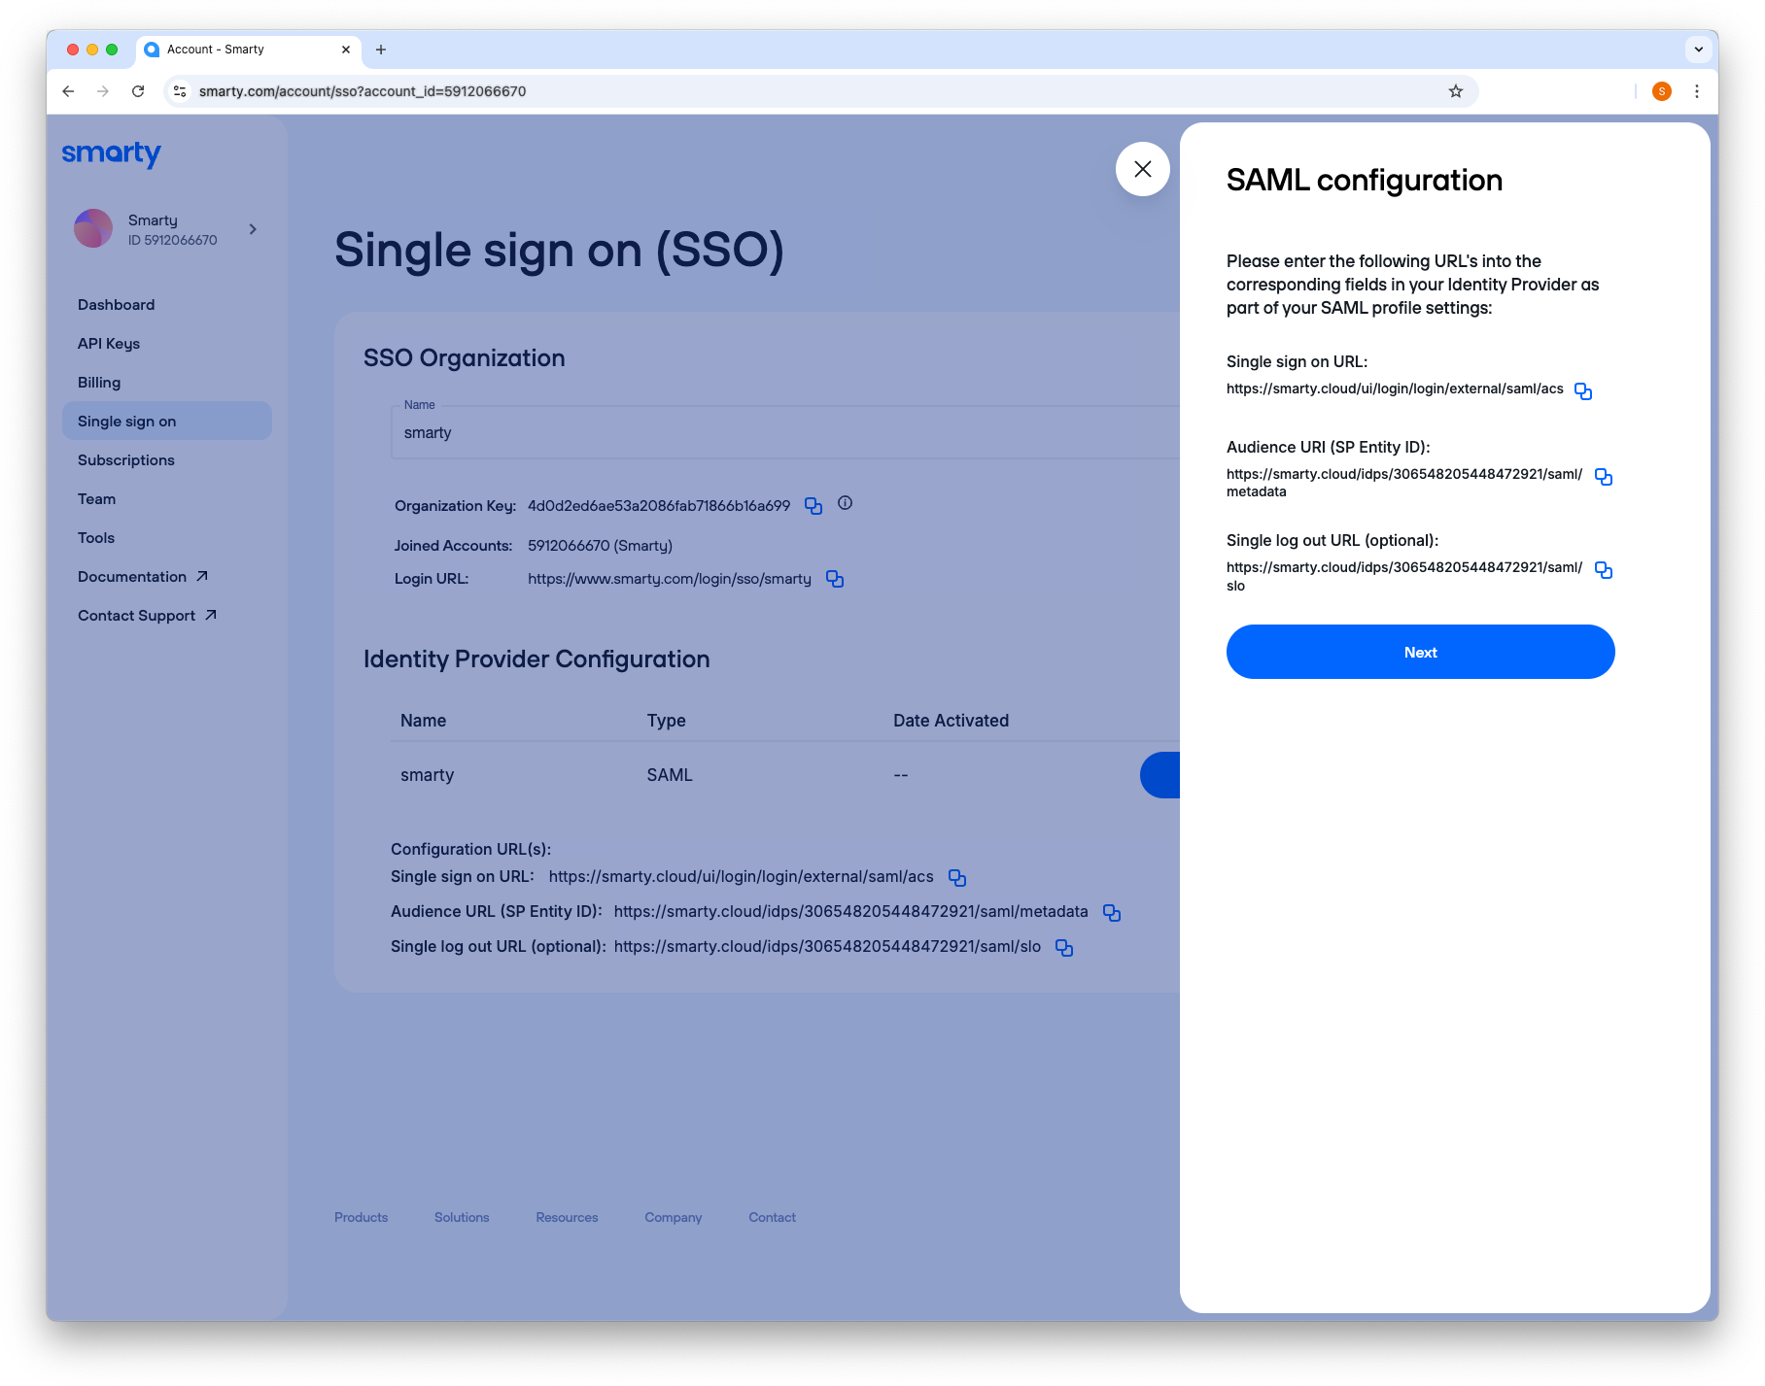The height and width of the screenshot is (1386, 1765).
Task: Expand the Smarty account switcher chevron
Action: (253, 229)
